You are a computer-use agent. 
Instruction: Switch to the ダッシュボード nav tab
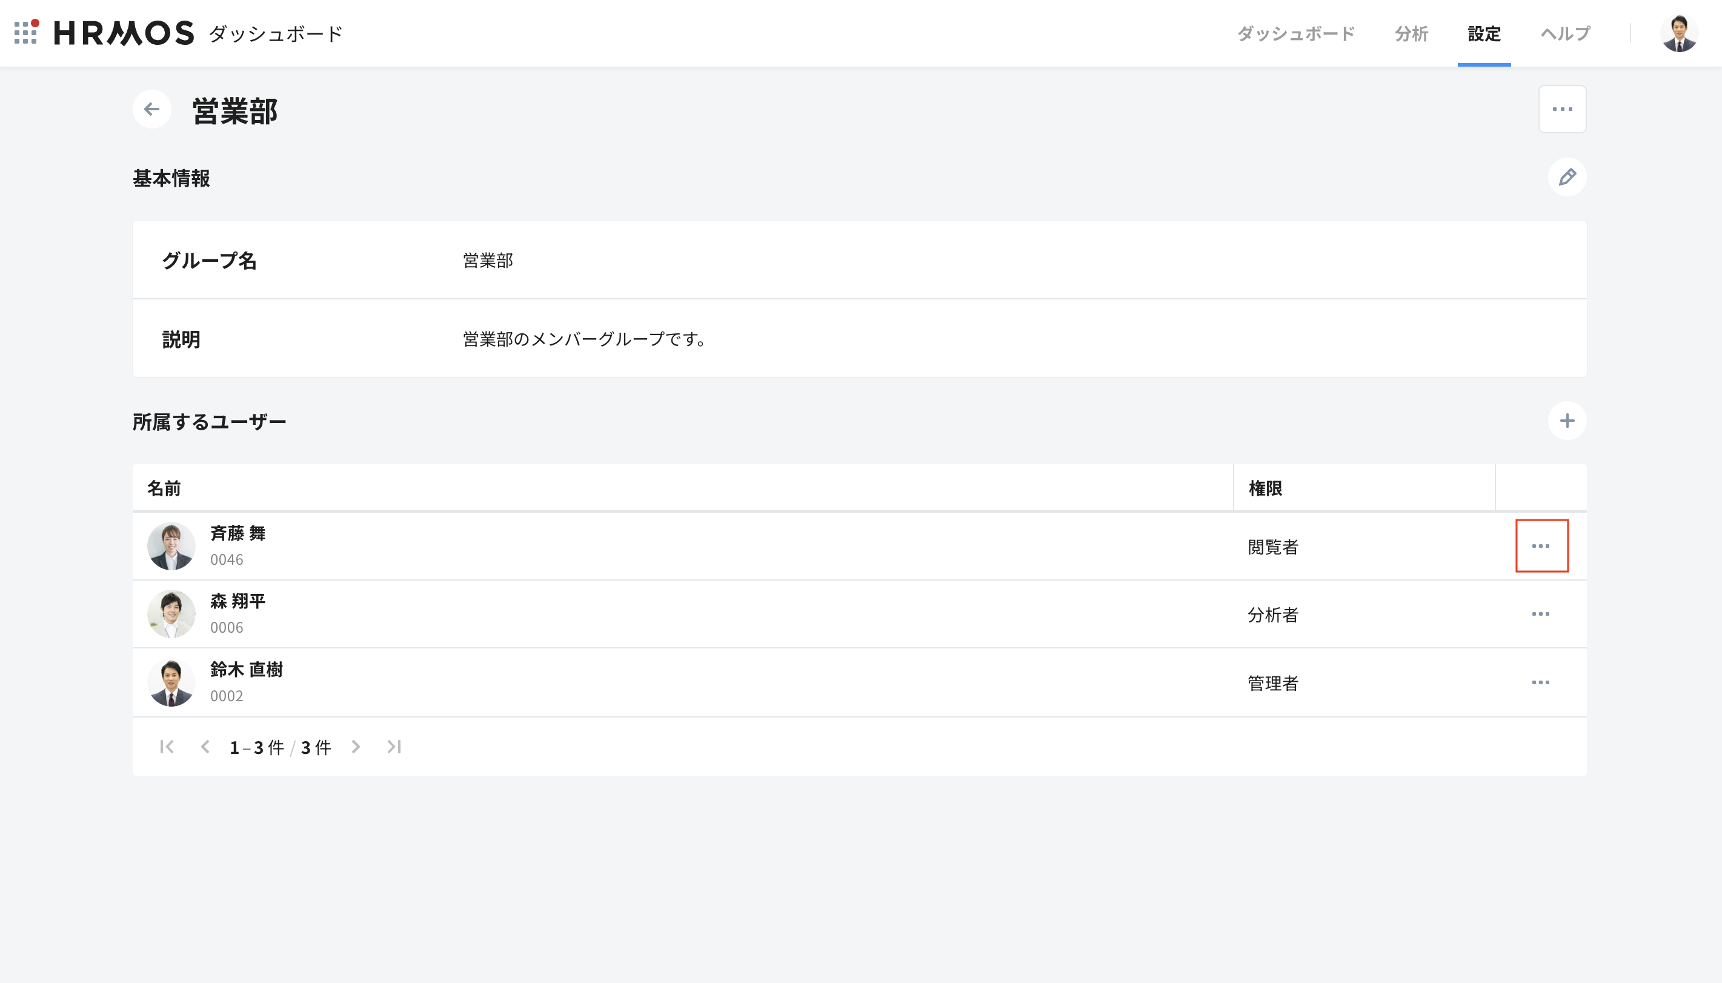pyautogui.click(x=1295, y=33)
